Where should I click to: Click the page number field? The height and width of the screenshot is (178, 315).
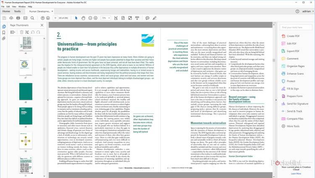coord(55,18)
